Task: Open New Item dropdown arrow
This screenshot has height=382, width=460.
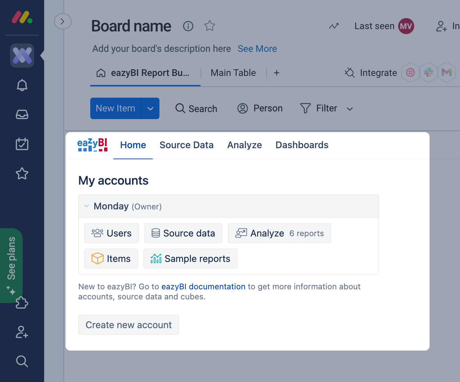Action: (x=150, y=108)
